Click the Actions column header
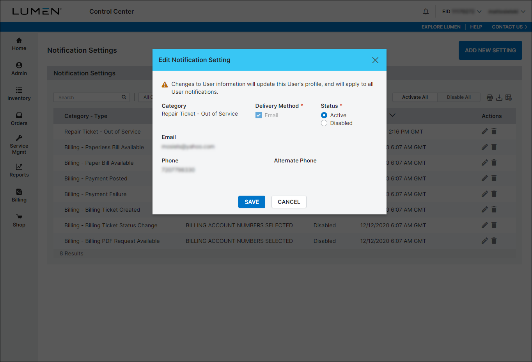Screen dimensions: 532x362 491,116
